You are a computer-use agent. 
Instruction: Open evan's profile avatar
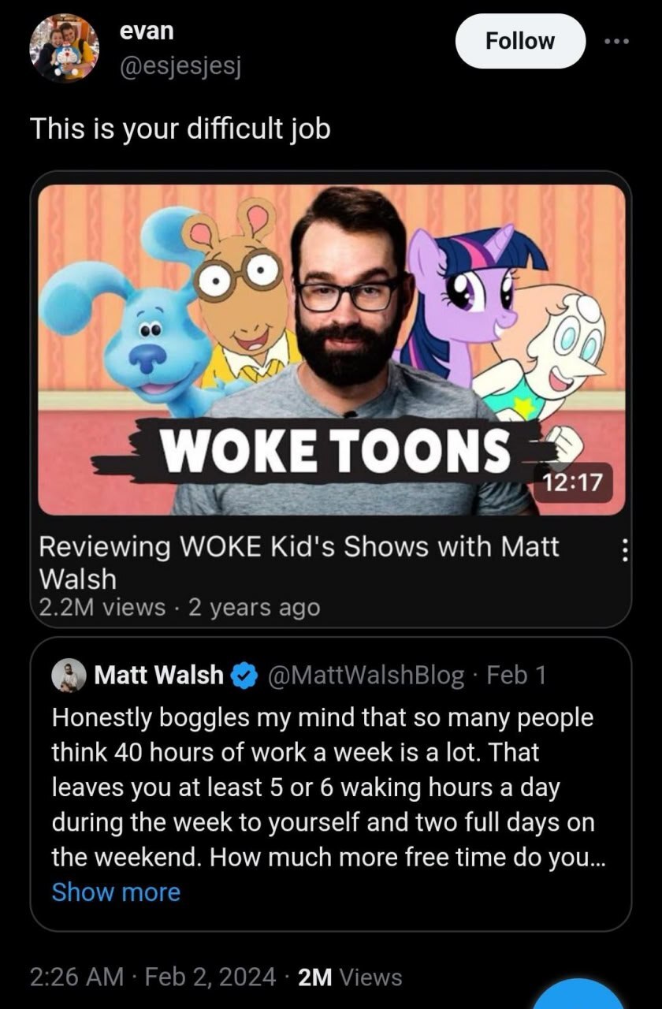point(64,48)
